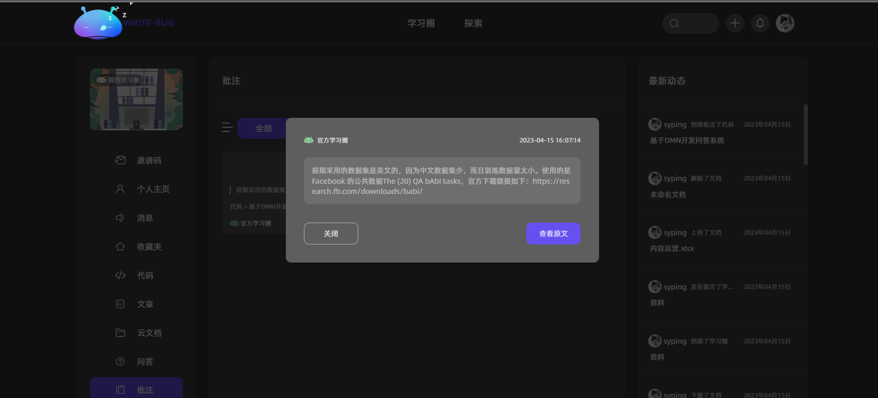
Task: Open the 探索 nav item
Action: point(473,23)
